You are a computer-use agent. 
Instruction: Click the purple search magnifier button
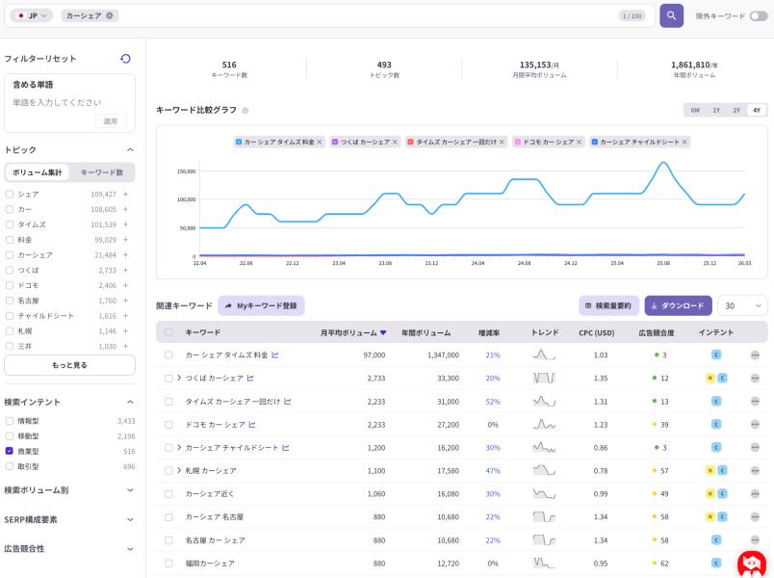point(671,15)
